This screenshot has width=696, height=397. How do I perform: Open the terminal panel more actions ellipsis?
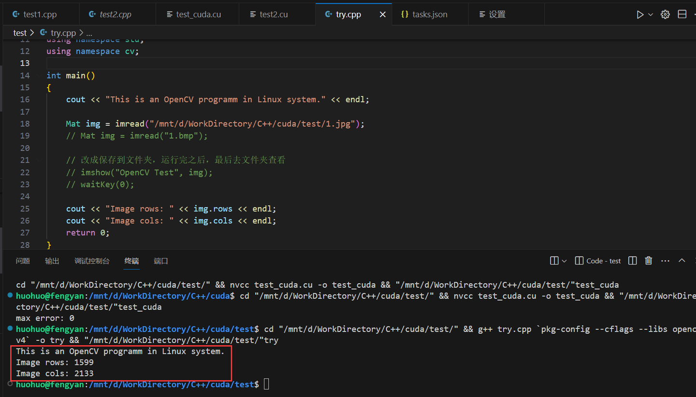pyautogui.click(x=665, y=261)
